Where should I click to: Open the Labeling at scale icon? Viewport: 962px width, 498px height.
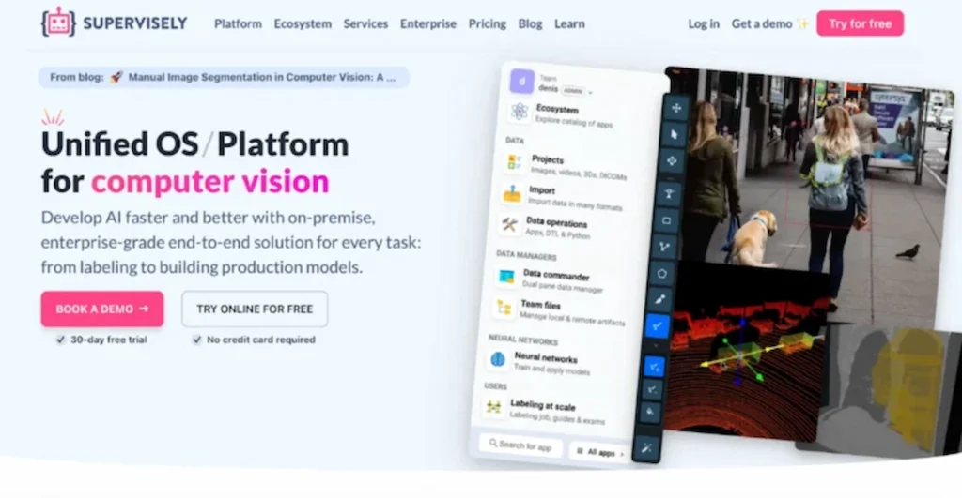[x=493, y=407]
